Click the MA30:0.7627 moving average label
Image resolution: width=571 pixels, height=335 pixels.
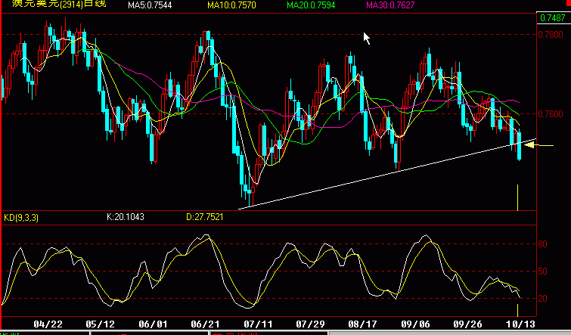pos(390,5)
